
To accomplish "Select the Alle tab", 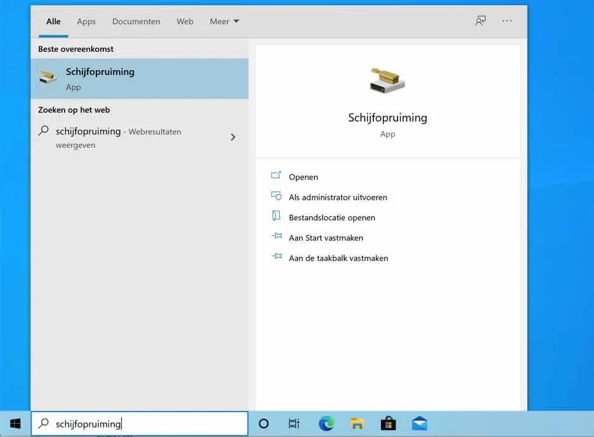I will pyautogui.click(x=53, y=22).
